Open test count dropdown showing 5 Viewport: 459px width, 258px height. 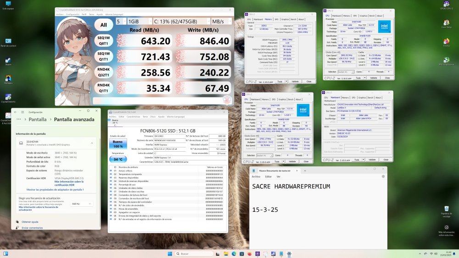click(121, 22)
